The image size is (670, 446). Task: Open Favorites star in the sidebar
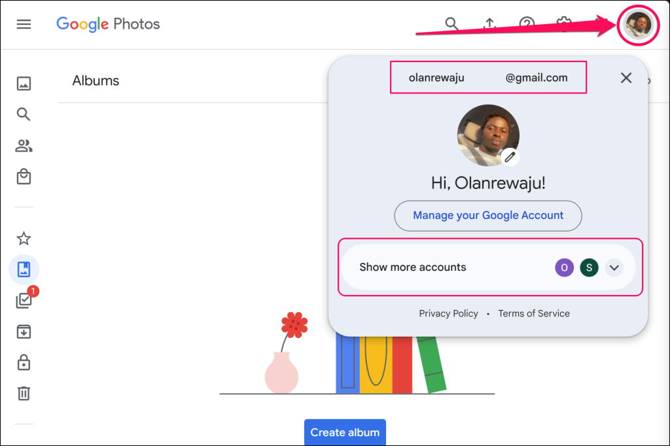tap(24, 239)
